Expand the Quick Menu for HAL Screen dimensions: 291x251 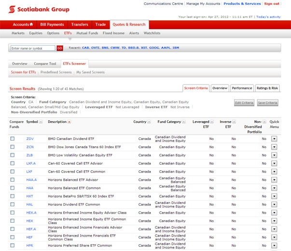(274, 204)
